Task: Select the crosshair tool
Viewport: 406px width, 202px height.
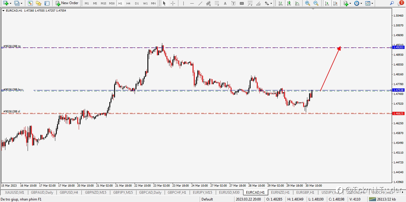Action: pyautogui.click(x=173, y=3)
